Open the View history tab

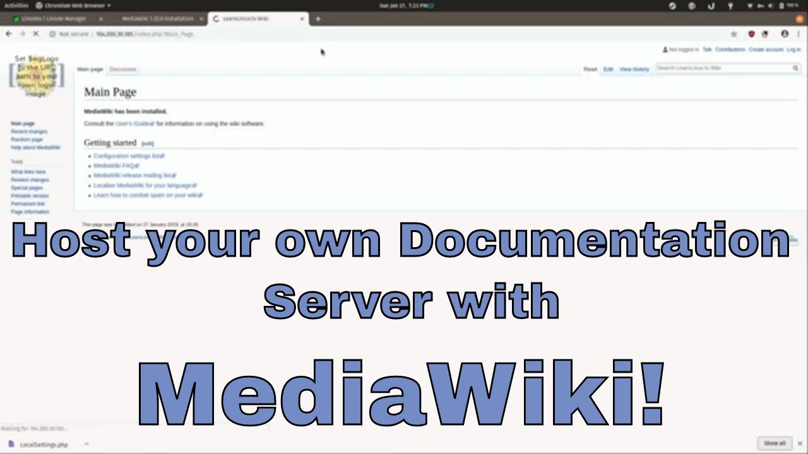click(634, 69)
